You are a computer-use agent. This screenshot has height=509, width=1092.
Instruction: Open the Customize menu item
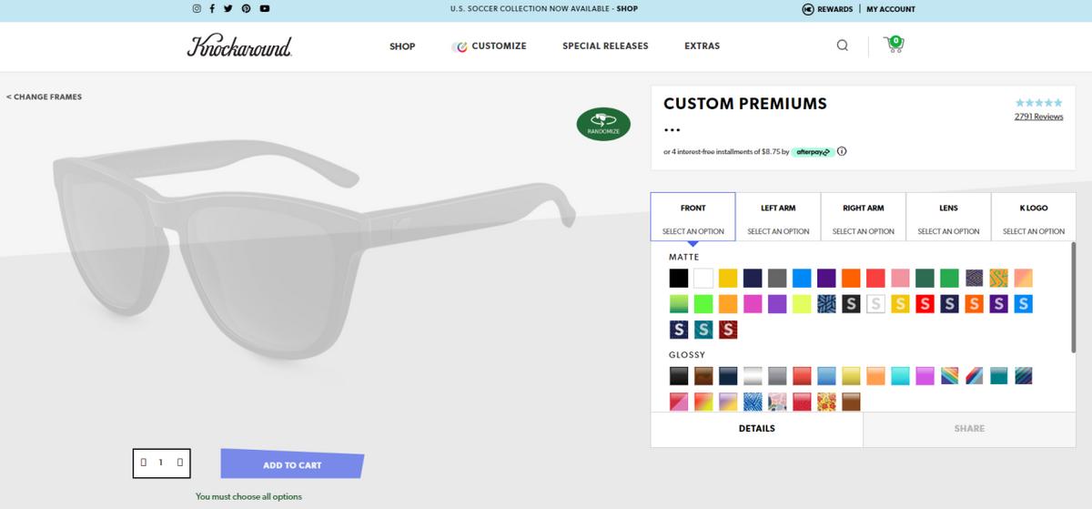[490, 46]
